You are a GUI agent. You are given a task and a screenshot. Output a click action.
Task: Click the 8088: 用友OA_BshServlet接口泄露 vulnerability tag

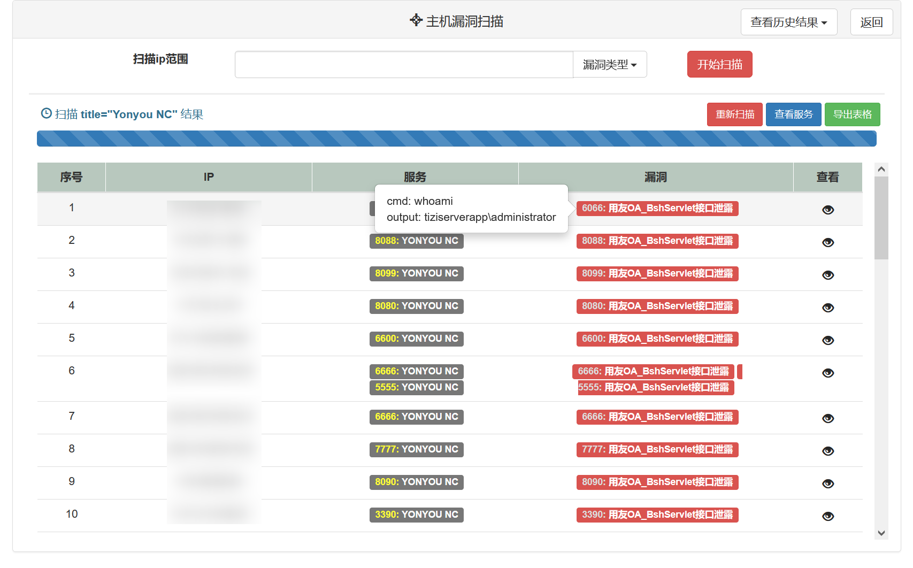tap(657, 241)
